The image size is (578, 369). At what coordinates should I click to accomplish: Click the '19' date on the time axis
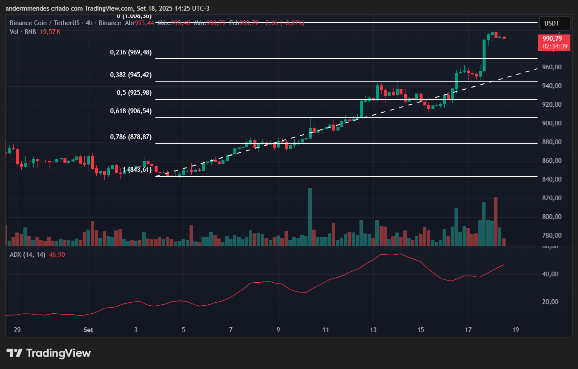tap(516, 329)
